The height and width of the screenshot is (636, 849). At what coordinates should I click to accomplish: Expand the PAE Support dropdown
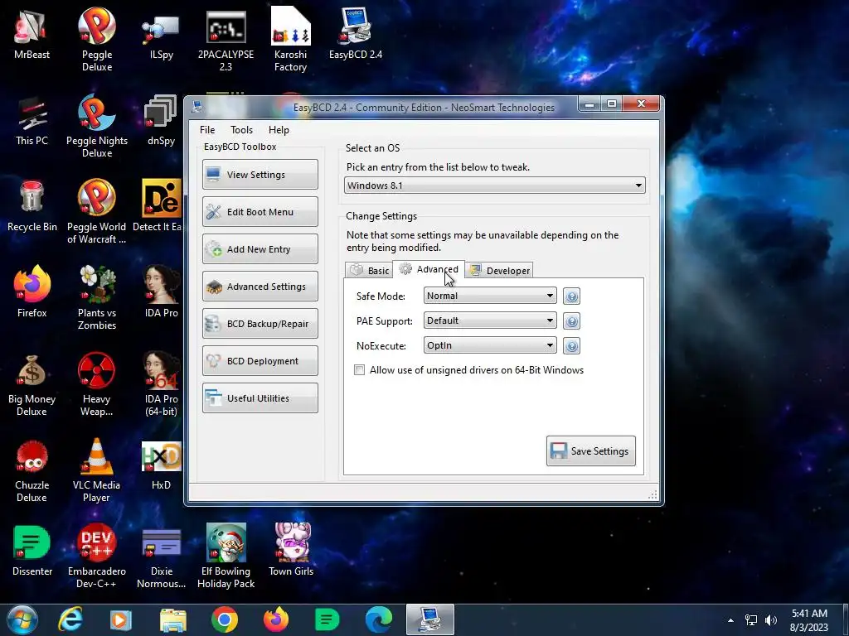pos(490,320)
